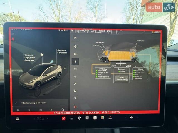
Task: Open the charging port tab in sidebar
Action: 75,91
